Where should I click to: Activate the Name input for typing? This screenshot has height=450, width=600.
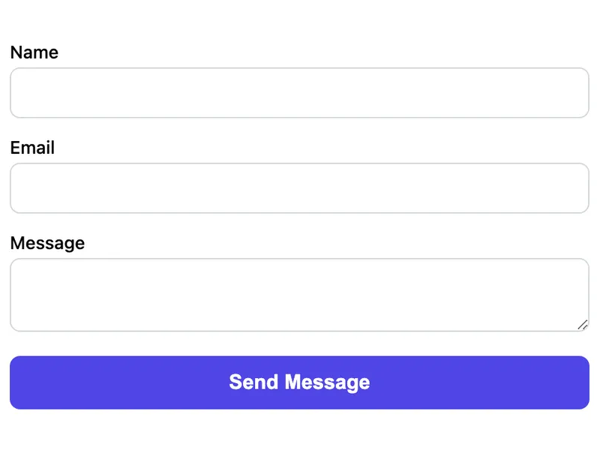click(x=300, y=92)
